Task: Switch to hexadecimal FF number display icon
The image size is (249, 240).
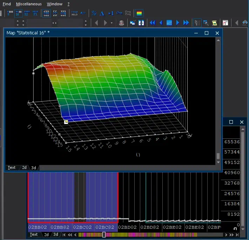Action: pyautogui.click(x=55, y=13)
